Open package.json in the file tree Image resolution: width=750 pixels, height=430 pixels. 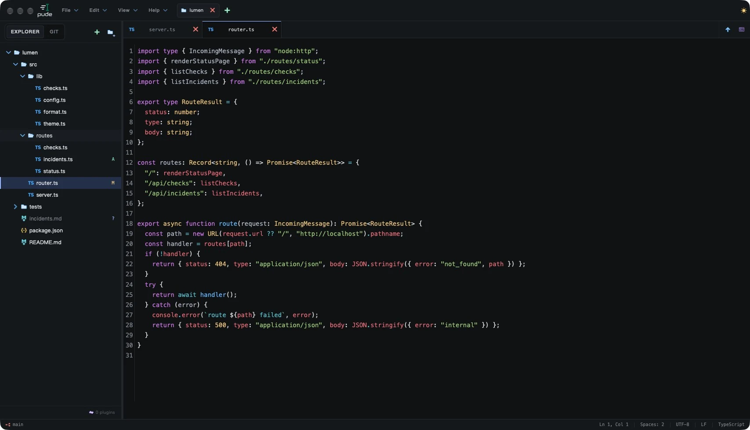61,231
